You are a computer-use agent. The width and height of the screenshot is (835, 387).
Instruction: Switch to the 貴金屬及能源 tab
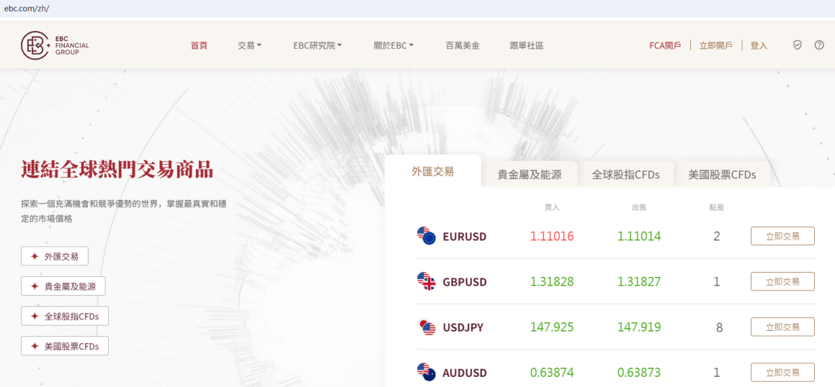(x=530, y=174)
